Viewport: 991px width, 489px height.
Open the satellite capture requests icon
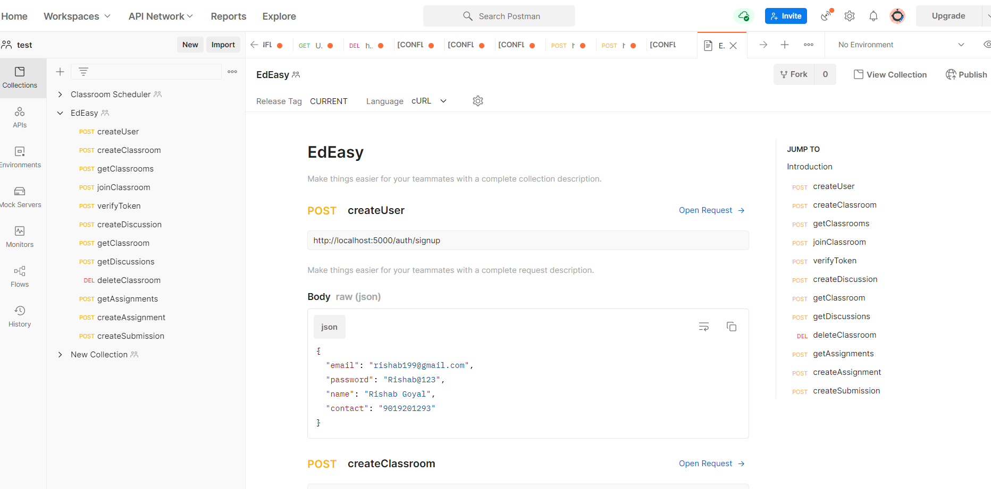(826, 16)
